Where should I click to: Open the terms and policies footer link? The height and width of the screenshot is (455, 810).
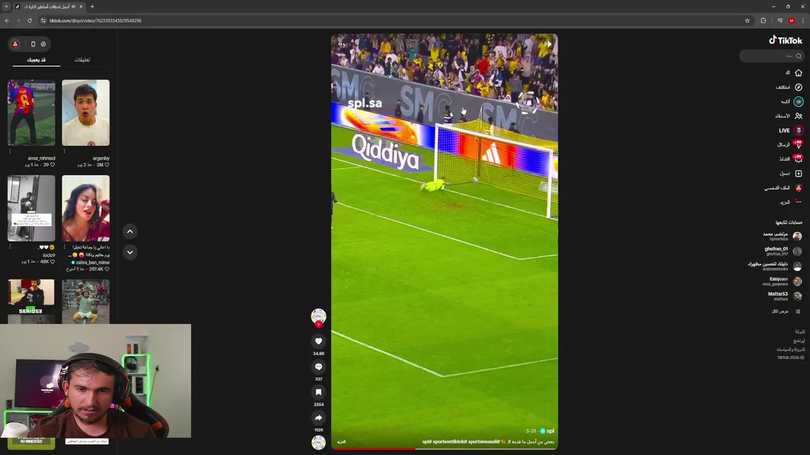[790, 349]
